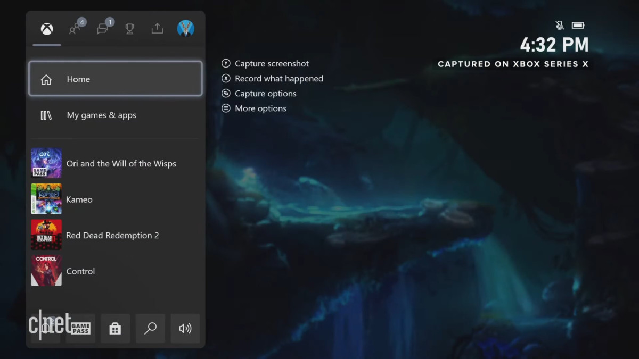This screenshot has height=359, width=639.
Task: Launch Ori and the Will of the Wisps
Action: (x=116, y=163)
